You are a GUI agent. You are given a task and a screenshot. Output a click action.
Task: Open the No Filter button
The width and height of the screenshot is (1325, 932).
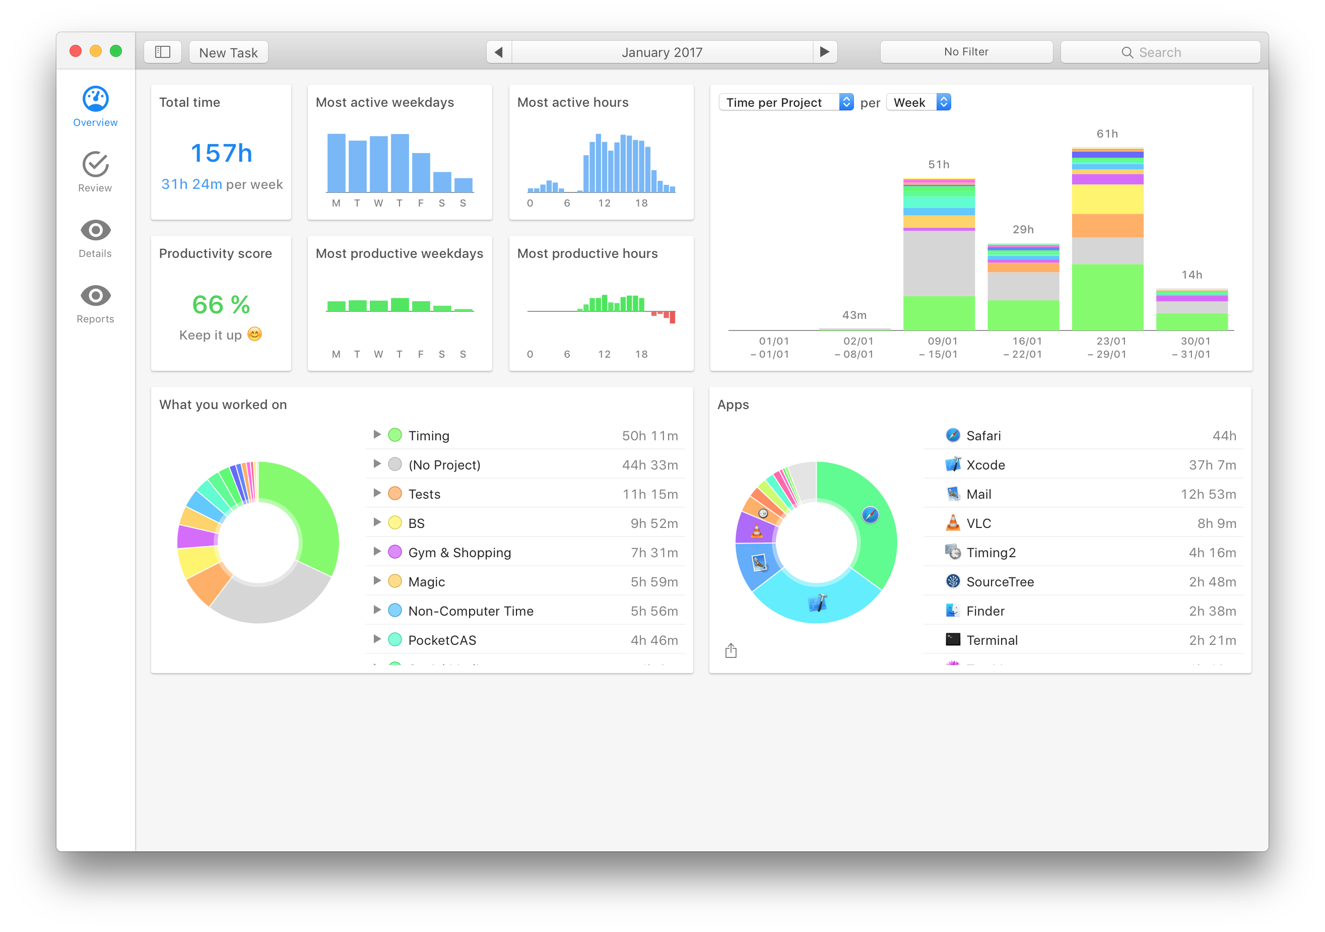966,52
